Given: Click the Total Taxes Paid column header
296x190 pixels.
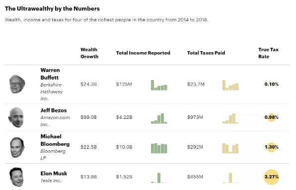Looking at the screenshot, I should 206,53.
